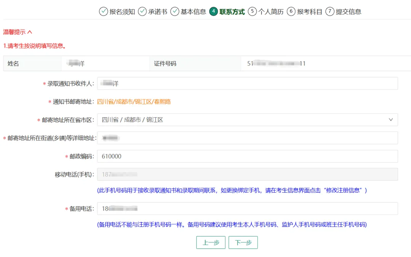Viewport: 411px width, 257px height.
Task: Click the red tip 1.请考生按说明填写信息。
Action: (x=35, y=46)
